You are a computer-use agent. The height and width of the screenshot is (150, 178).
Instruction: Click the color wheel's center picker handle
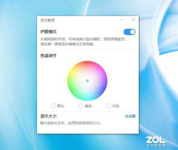87,81
